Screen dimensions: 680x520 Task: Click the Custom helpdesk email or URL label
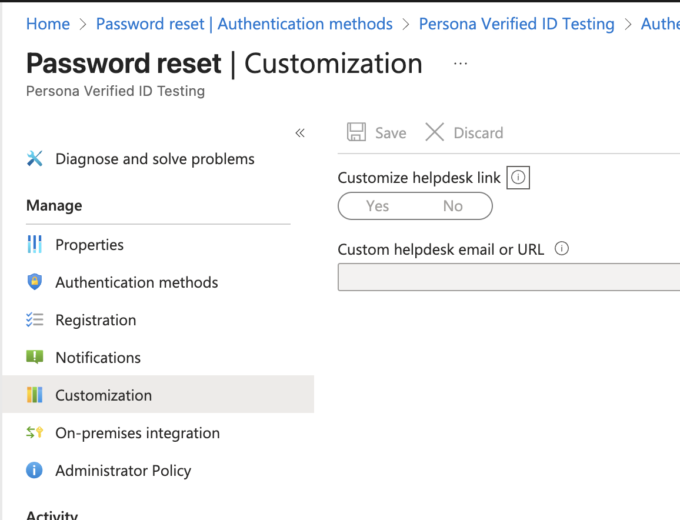441,249
